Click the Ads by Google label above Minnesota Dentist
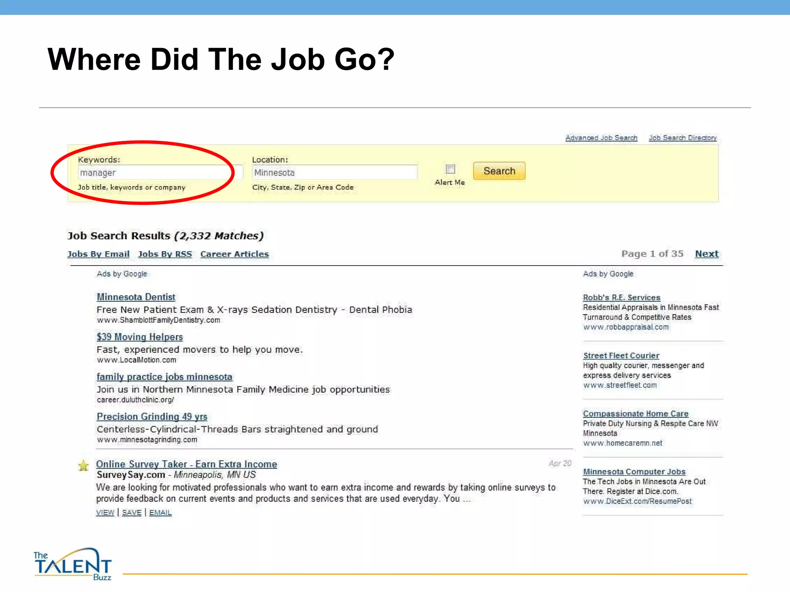This screenshot has width=790, height=592. (x=122, y=274)
